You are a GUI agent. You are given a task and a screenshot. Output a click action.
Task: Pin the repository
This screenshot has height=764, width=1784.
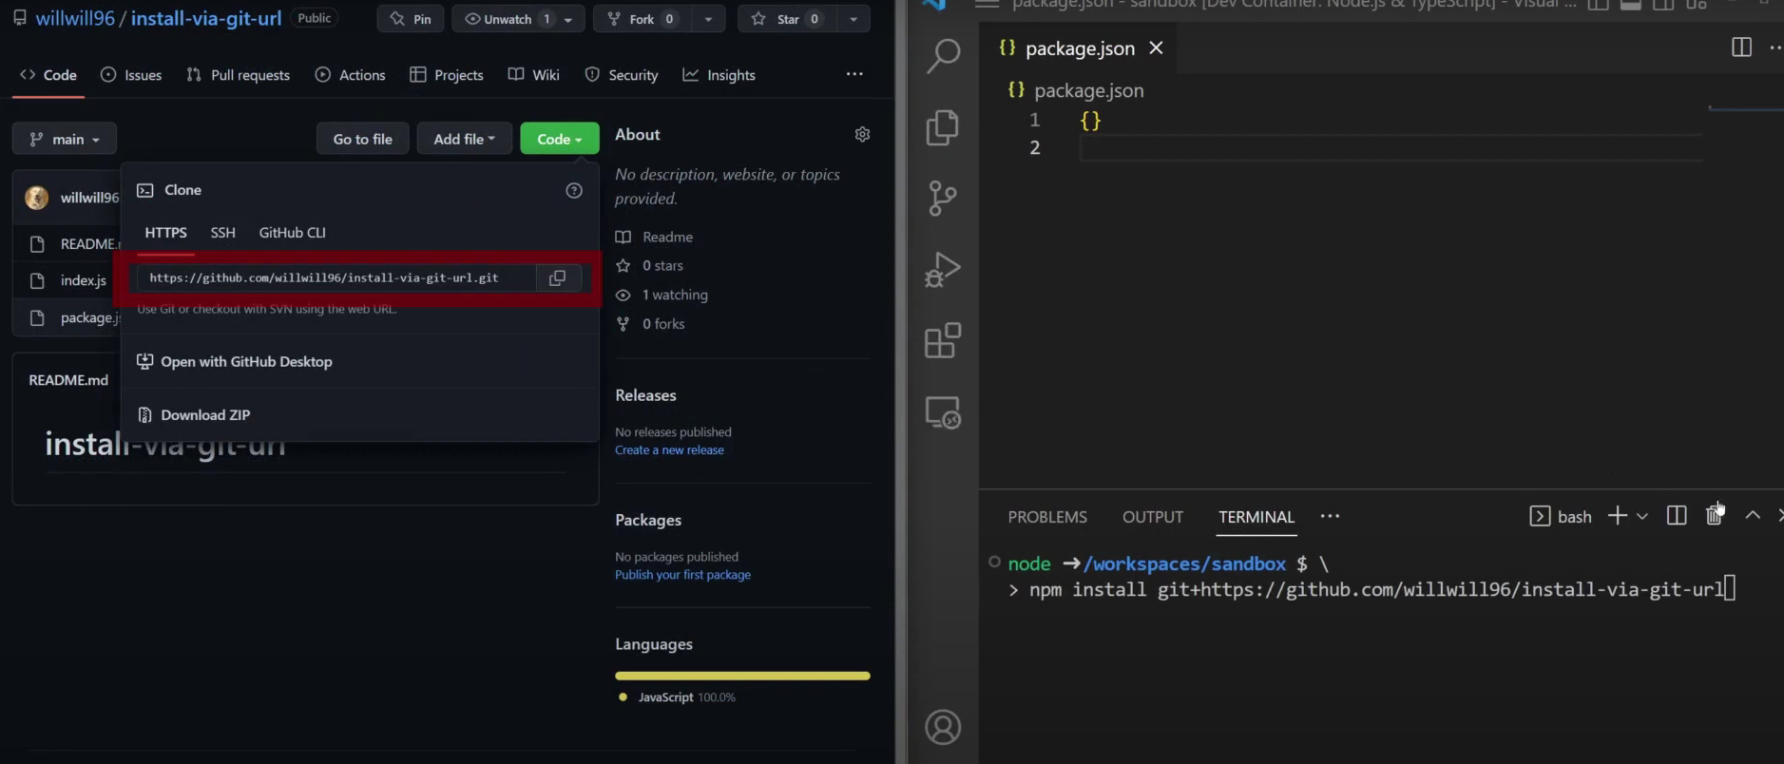pyautogui.click(x=411, y=19)
